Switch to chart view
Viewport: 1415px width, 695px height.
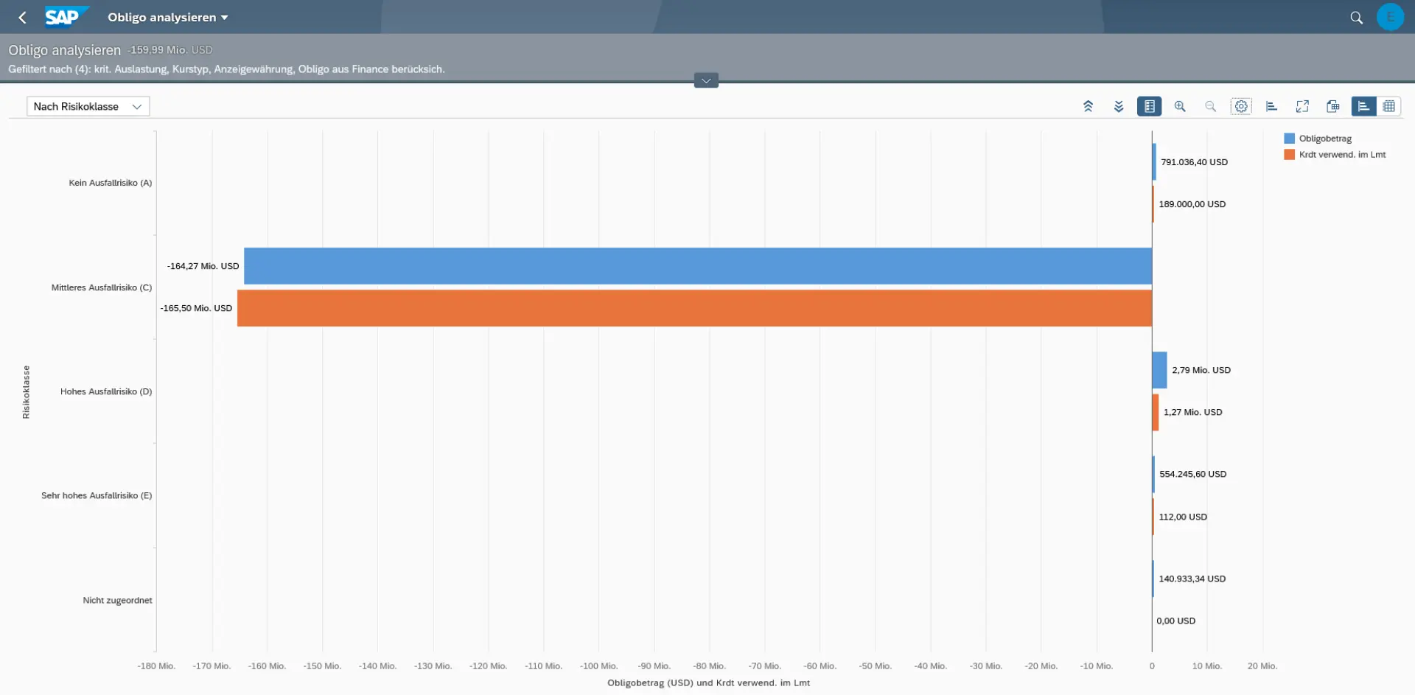[1363, 106]
